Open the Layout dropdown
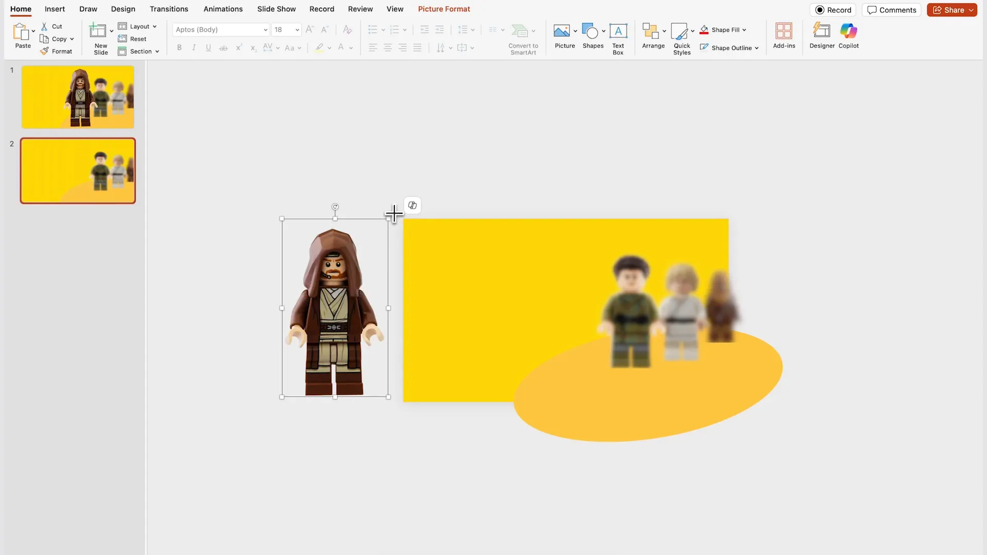 tap(137, 26)
